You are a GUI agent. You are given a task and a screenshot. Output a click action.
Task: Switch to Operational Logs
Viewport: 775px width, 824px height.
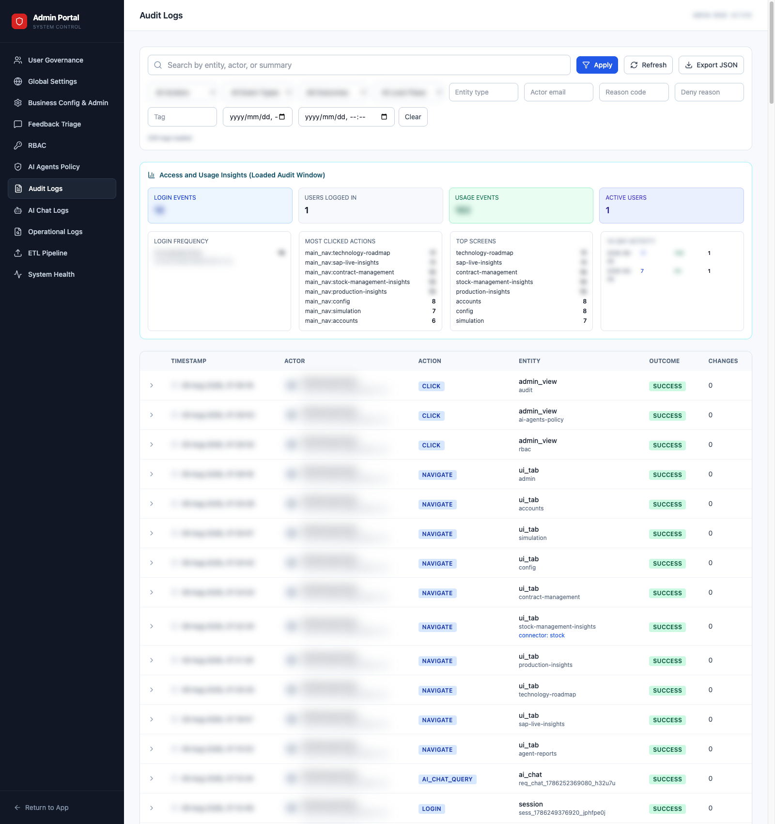coord(62,232)
